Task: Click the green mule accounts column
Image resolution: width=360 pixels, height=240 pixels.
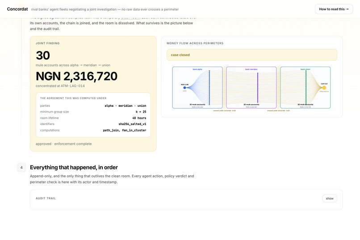Action: 306,88
